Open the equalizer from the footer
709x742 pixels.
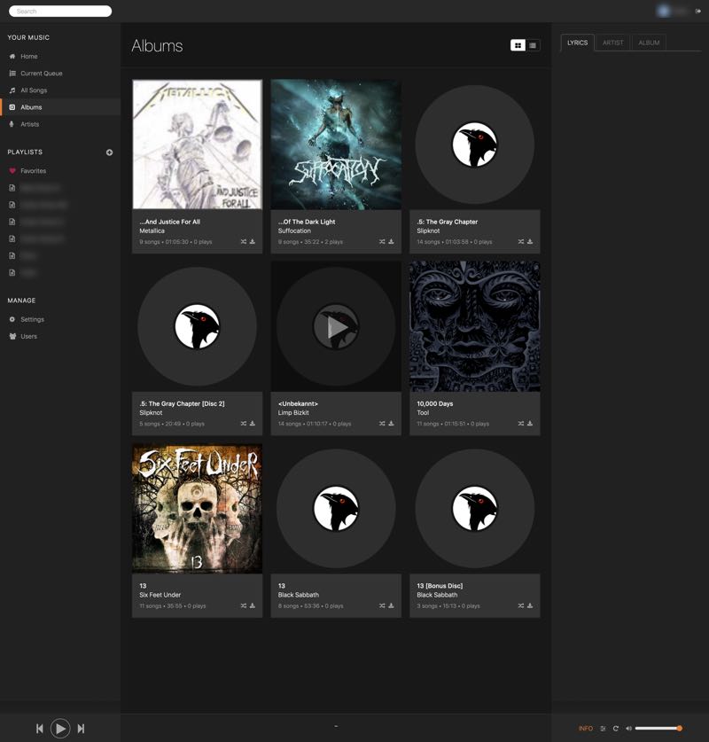[603, 729]
